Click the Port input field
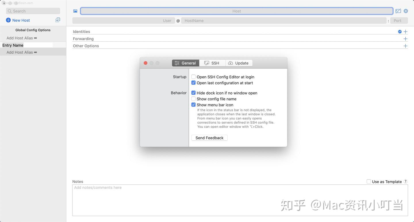414x222 pixels. coord(399,21)
